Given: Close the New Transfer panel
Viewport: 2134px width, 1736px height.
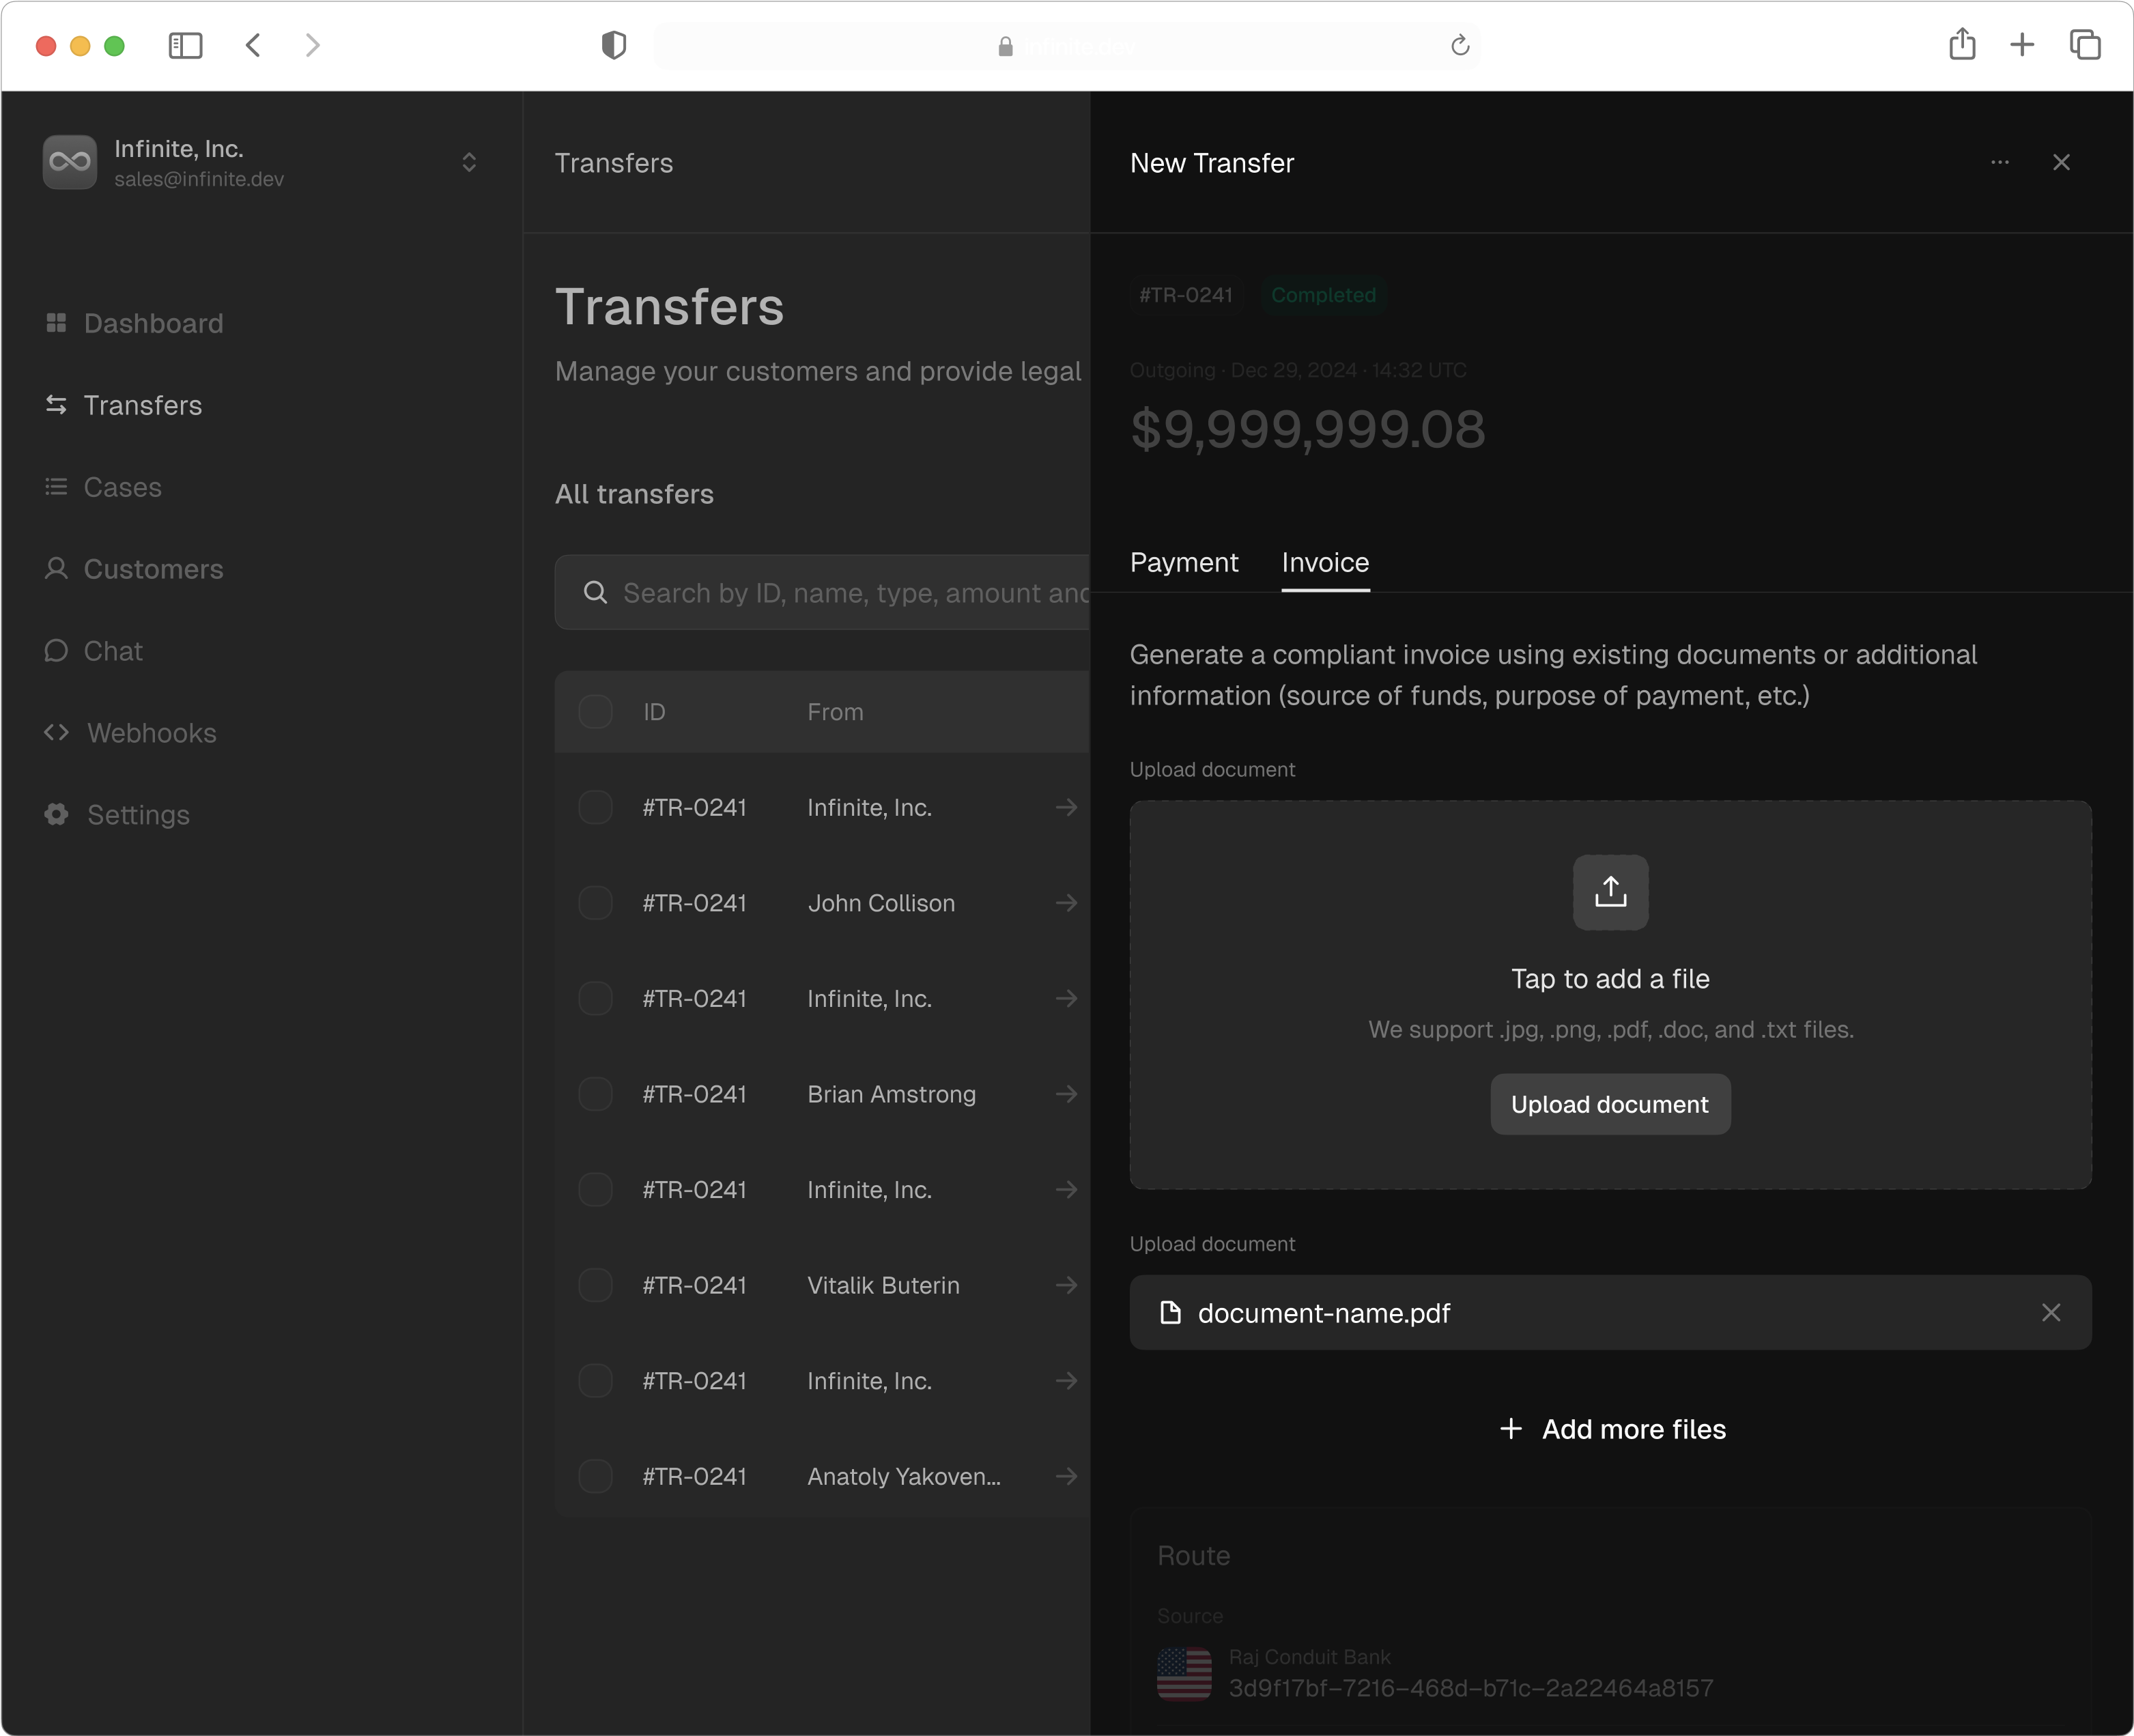Looking at the screenshot, I should 2061,162.
